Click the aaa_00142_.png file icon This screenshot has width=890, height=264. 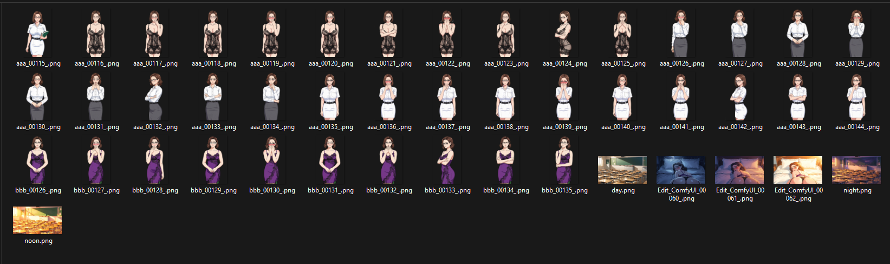739,97
